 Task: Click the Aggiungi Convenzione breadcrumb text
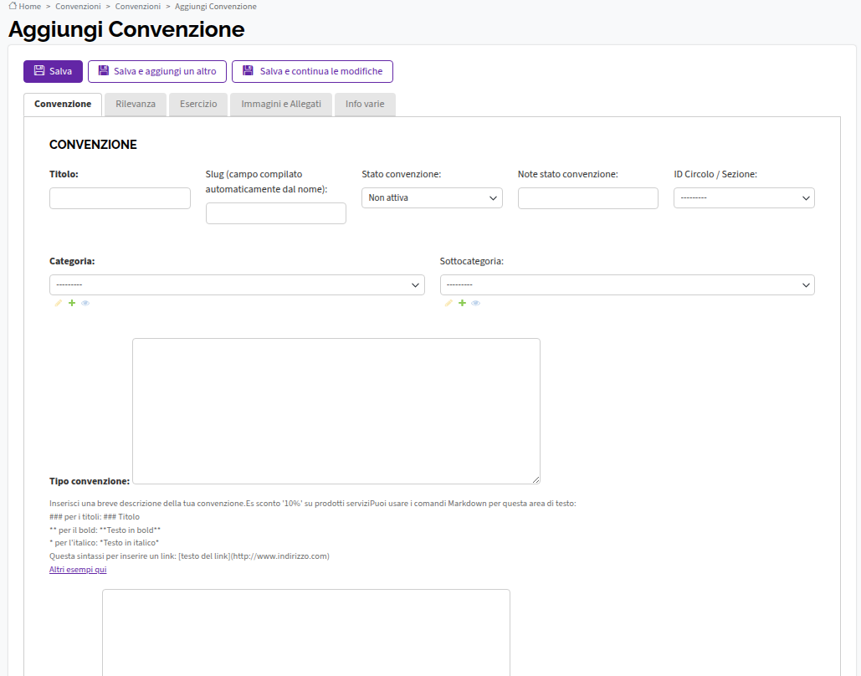(x=216, y=7)
